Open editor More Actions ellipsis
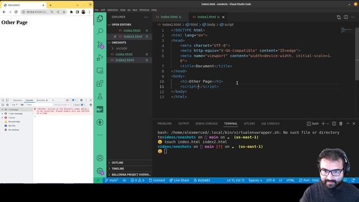The height and width of the screenshot is (202, 359). 353,17
